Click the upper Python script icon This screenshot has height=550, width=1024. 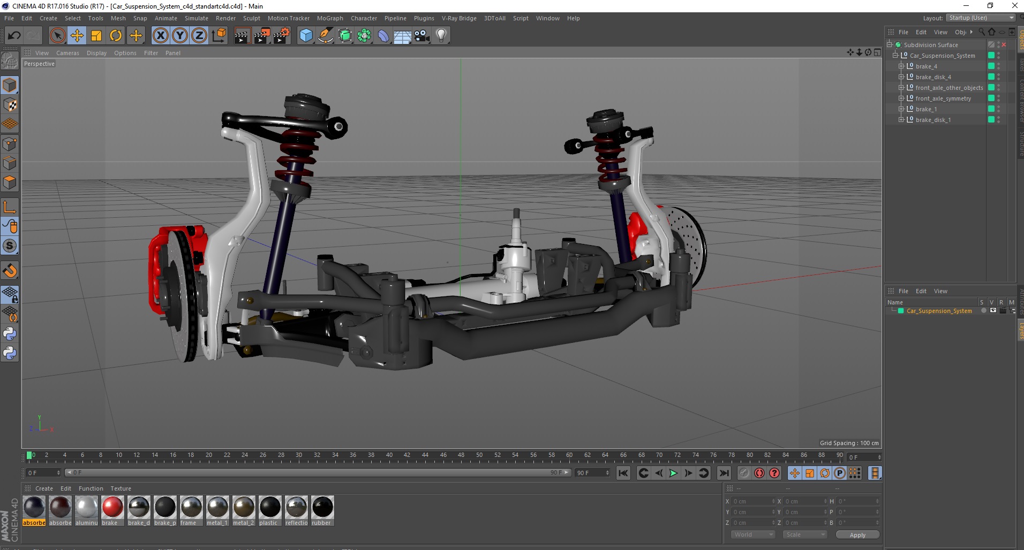(x=10, y=334)
